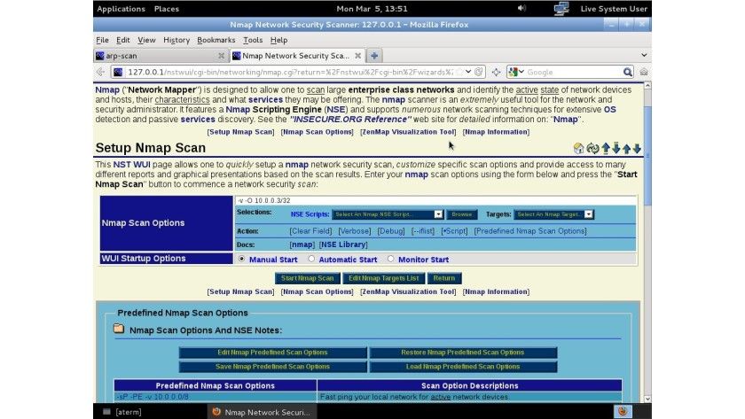Click the search magnifier in Google box

[628, 72]
